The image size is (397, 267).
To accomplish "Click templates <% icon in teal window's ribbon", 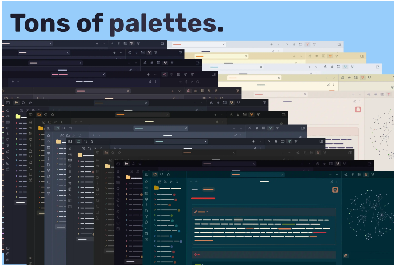I will (x=146, y=188).
